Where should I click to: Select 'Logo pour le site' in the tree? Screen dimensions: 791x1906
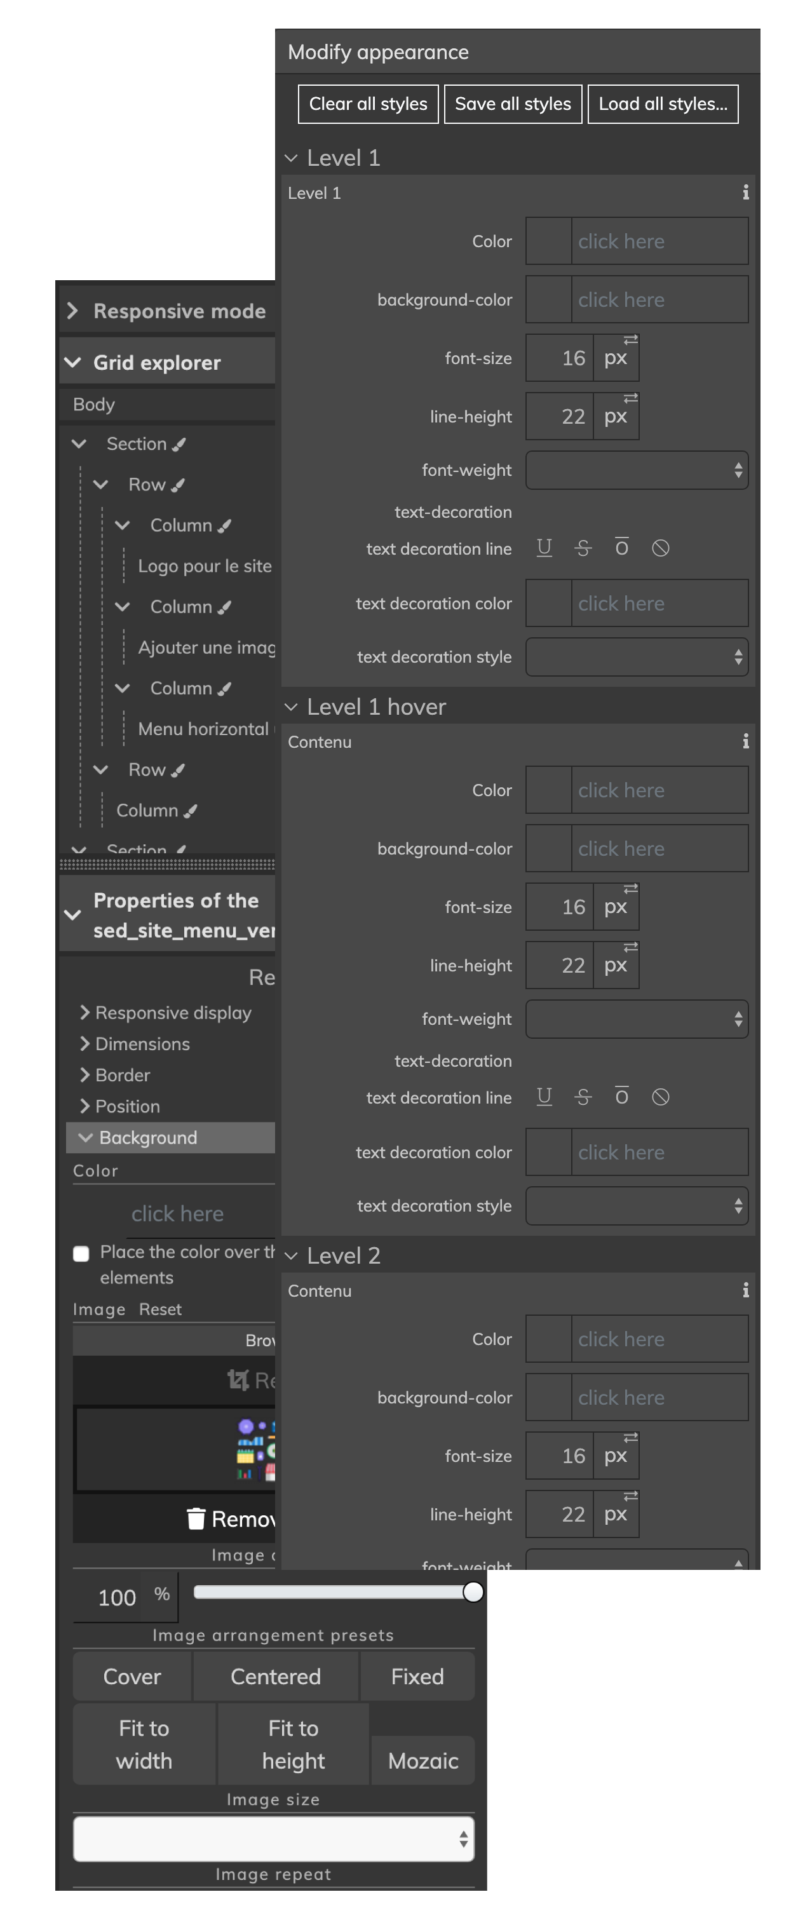205,566
